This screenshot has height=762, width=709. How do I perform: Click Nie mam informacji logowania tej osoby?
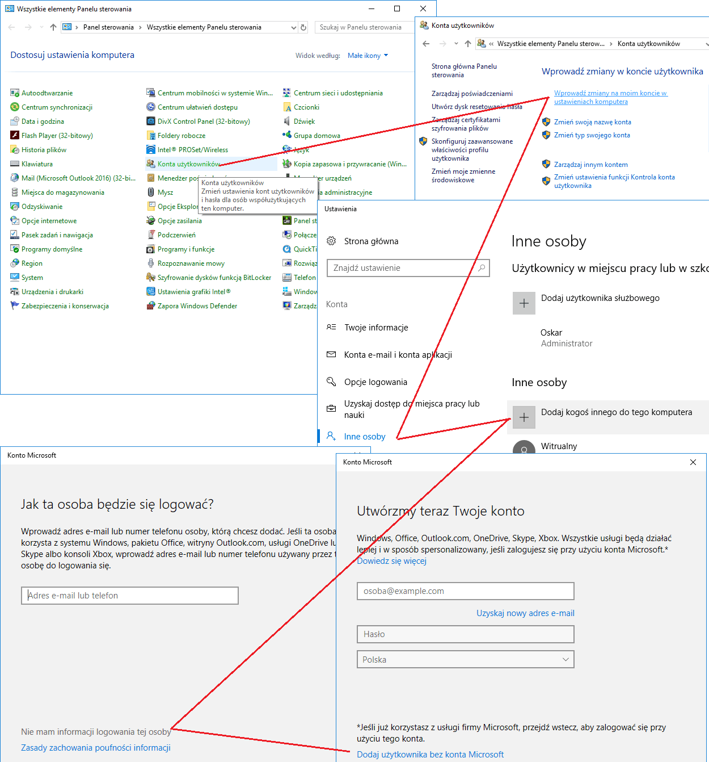96,732
